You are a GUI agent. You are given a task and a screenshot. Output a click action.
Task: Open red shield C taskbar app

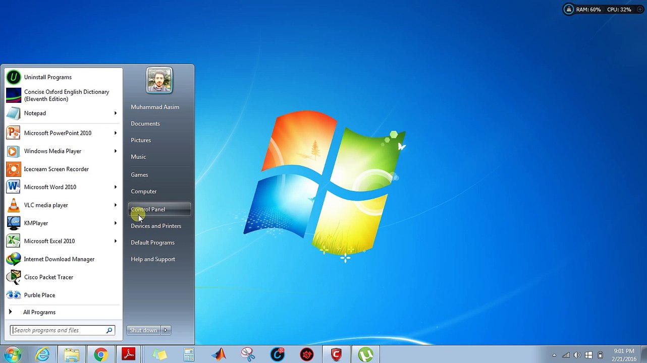coord(337,355)
